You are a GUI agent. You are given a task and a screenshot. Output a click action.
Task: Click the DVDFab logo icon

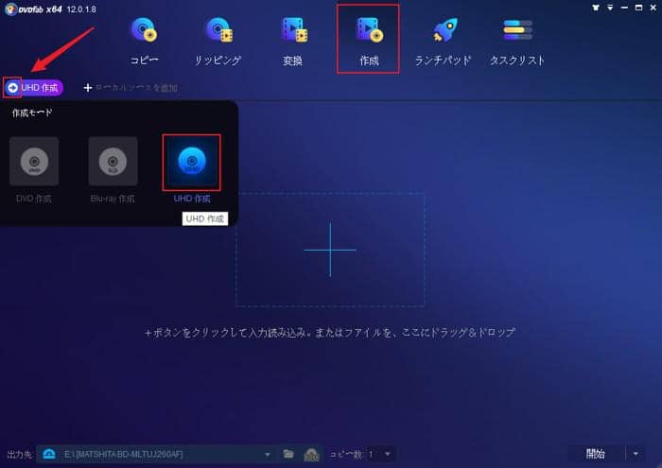click(10, 9)
